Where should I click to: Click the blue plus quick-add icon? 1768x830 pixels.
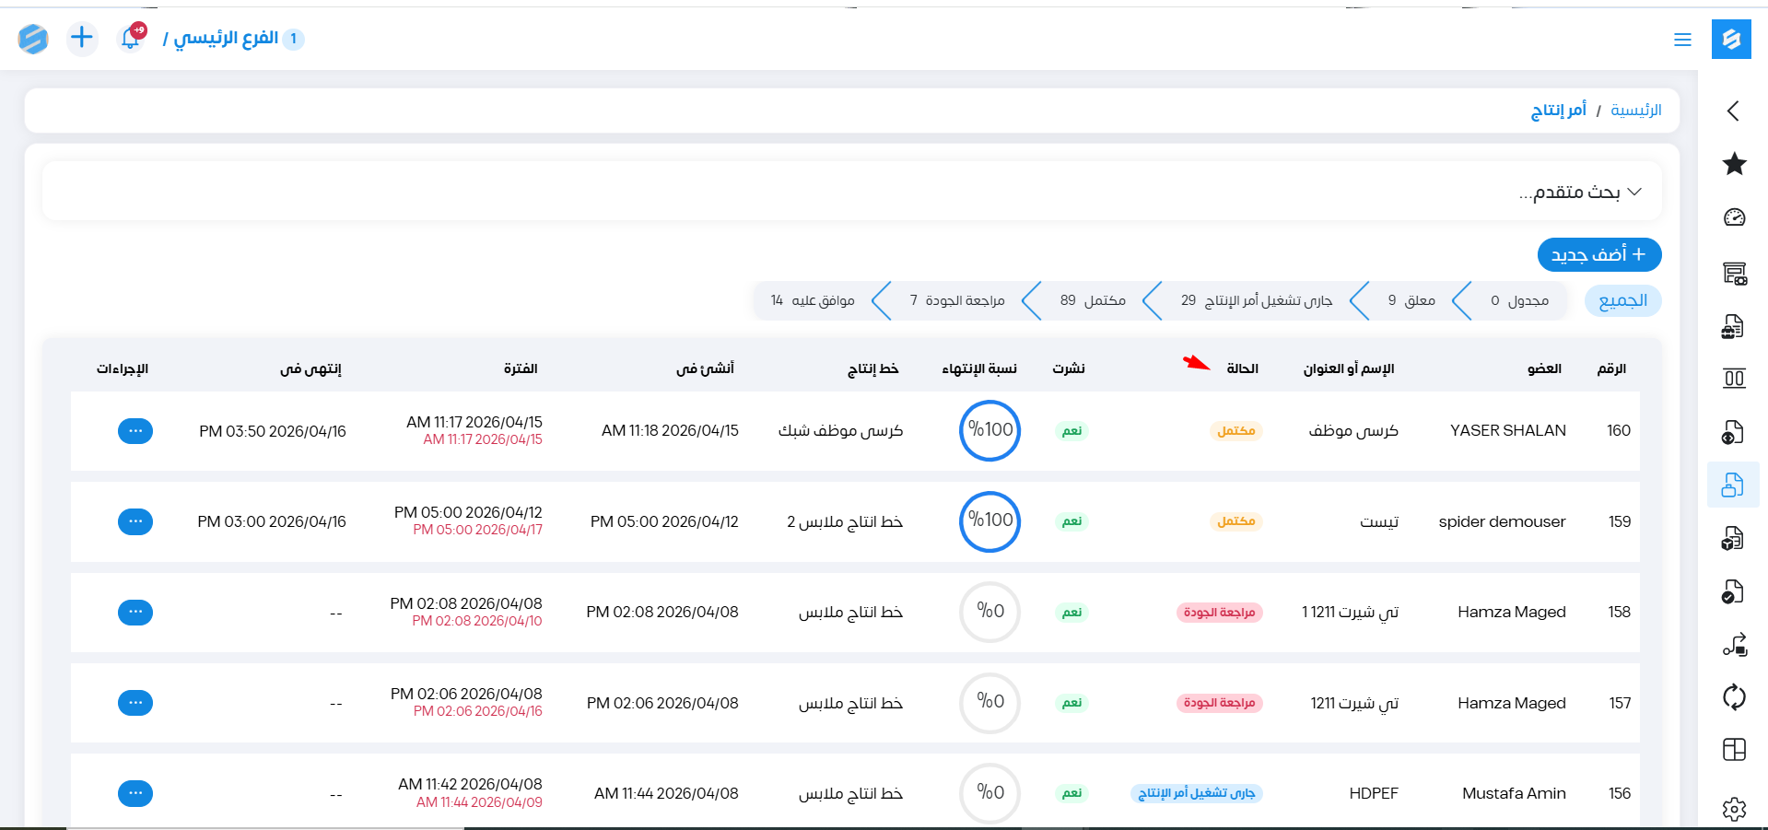(82, 38)
